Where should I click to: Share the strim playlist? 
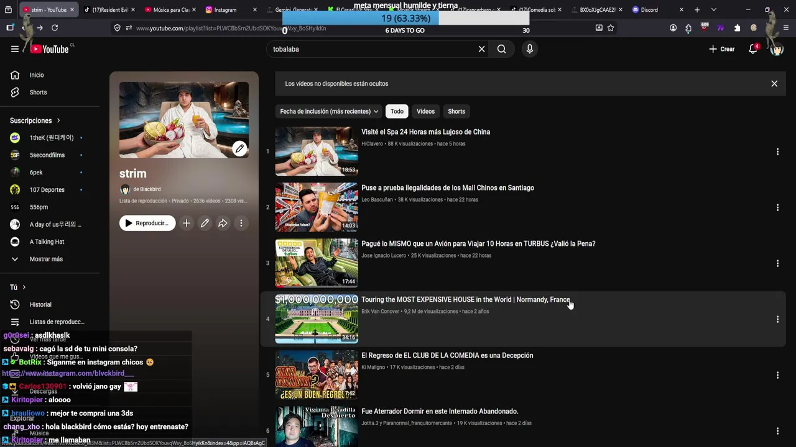[x=223, y=223]
